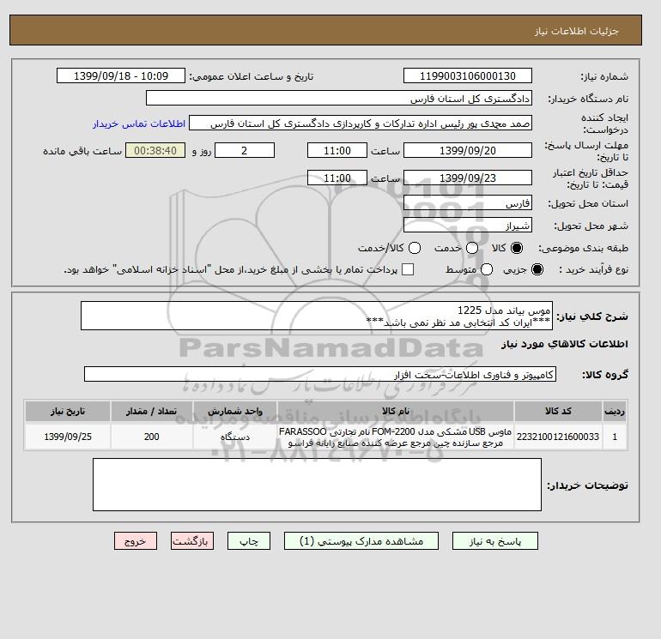Click the اطلاعات کالاهای مورد نیاز heading
This screenshot has width=661, height=639.
click(x=565, y=344)
